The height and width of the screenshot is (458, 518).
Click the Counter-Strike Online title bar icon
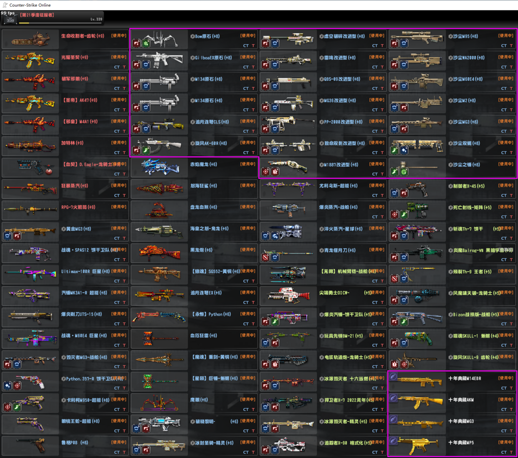5,5
